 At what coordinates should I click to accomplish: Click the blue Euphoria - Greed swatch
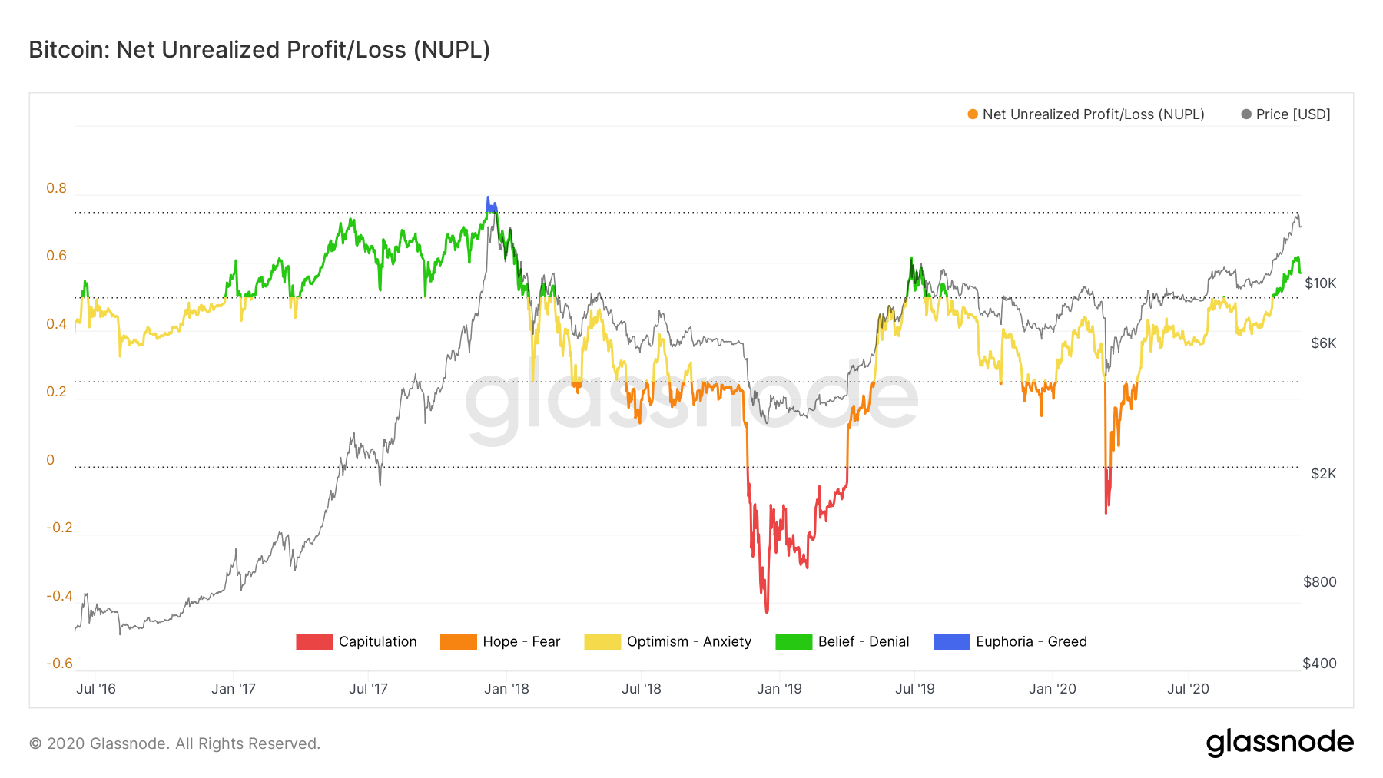pos(951,641)
